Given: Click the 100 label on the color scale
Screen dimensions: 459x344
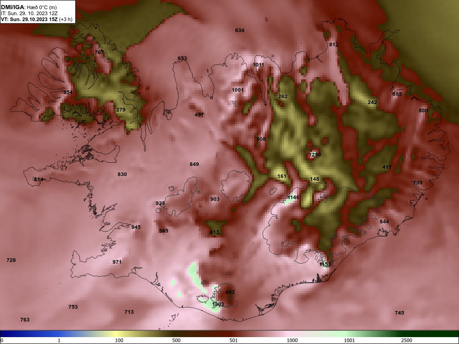Looking at the screenshot, I should [119, 340].
